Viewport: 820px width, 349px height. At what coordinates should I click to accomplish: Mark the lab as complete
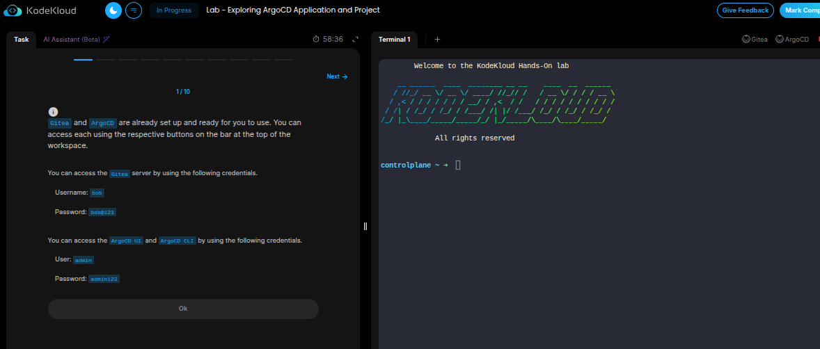point(800,10)
